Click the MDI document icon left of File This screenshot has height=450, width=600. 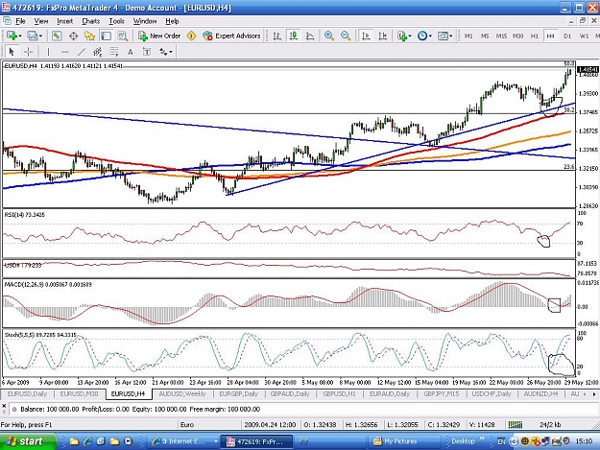click(x=7, y=21)
